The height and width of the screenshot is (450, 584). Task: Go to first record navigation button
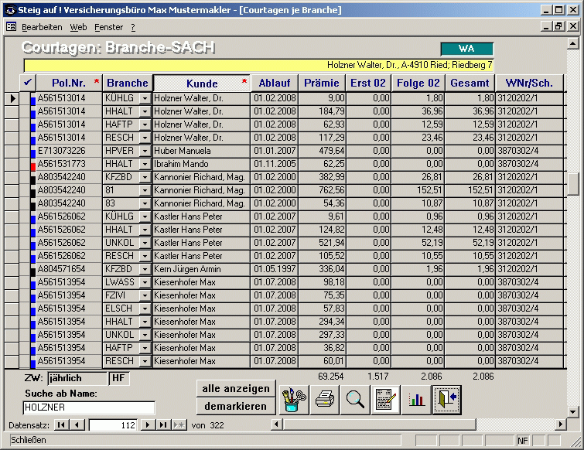tap(61, 424)
